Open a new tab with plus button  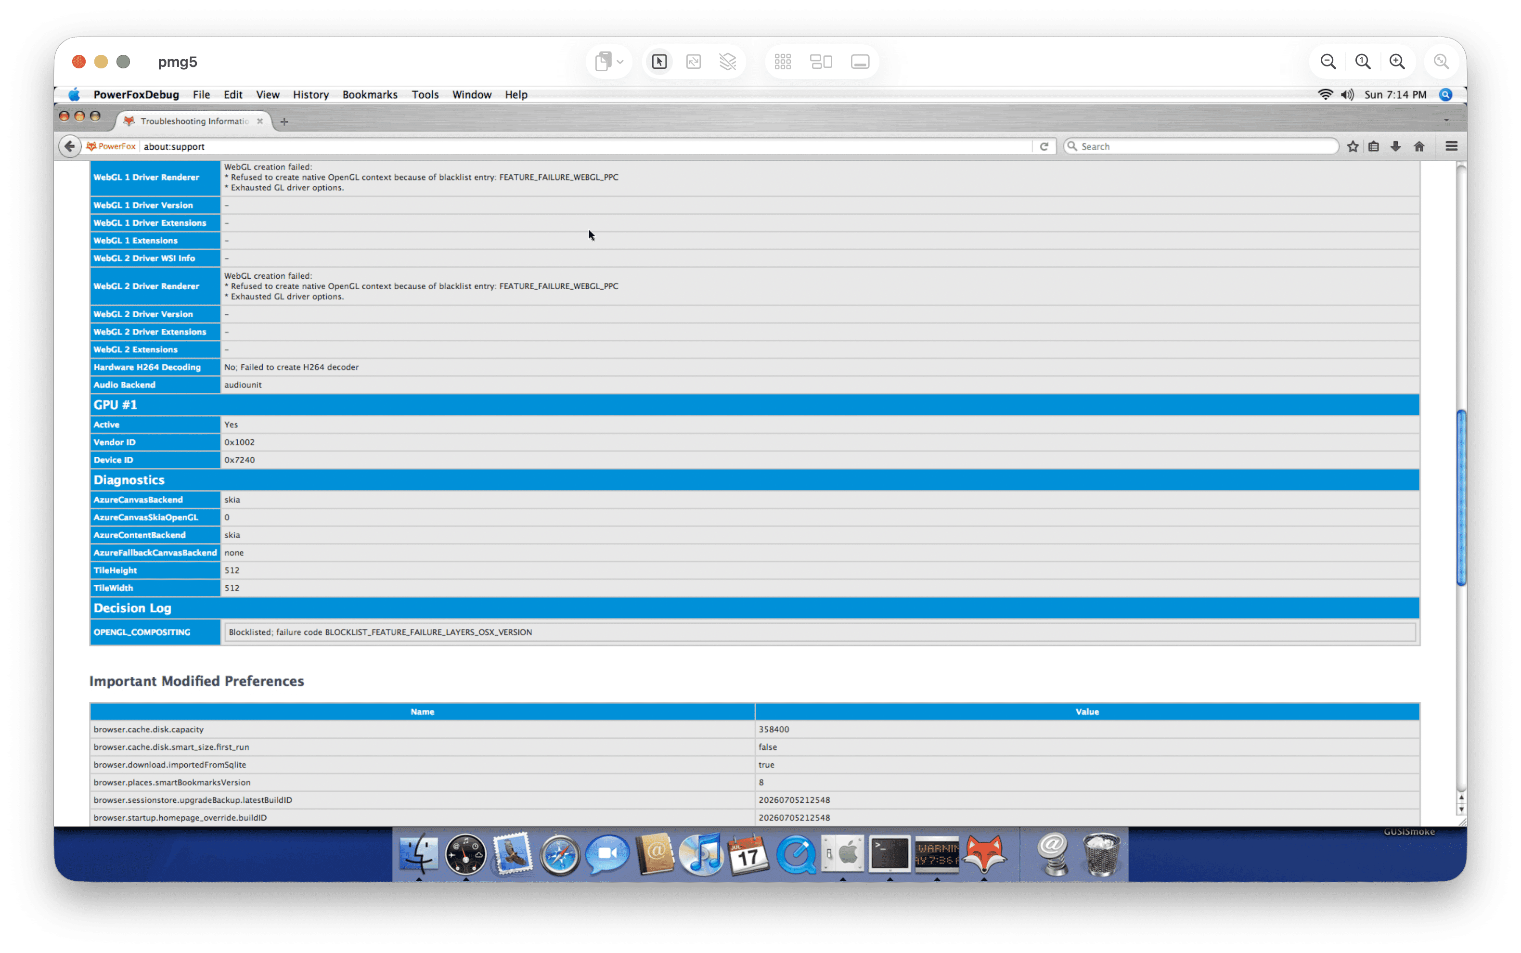(284, 121)
